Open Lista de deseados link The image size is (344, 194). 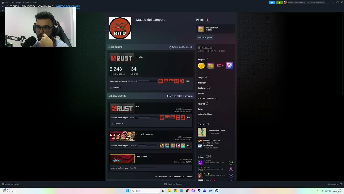click(x=177, y=176)
